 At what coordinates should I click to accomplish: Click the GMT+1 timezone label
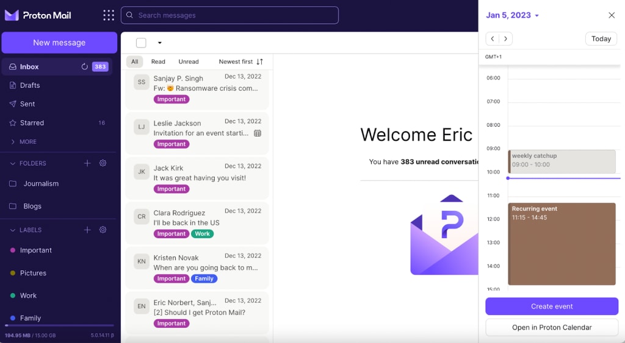coord(493,57)
